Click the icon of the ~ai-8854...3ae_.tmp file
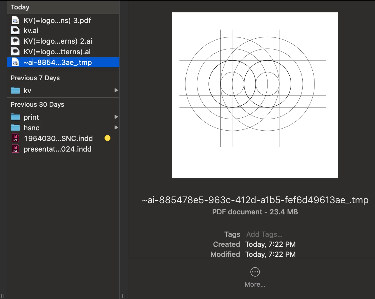The height and width of the screenshot is (299, 375). 15,62
